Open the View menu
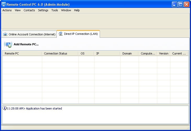Viewport: 191px width, 131px height. (18, 10)
